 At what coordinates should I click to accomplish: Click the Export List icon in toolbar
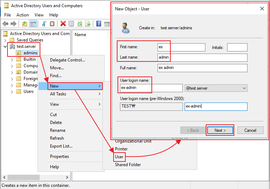[x=88, y=24]
